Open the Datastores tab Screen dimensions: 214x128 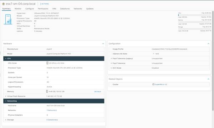click(65, 9)
